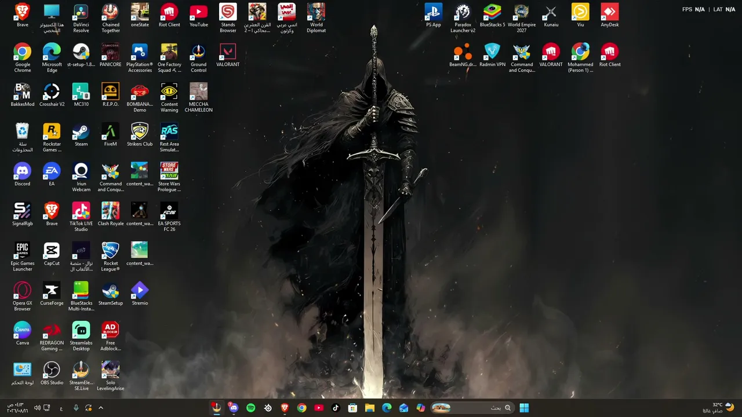Open the Canva desktop shortcut

(x=22, y=334)
